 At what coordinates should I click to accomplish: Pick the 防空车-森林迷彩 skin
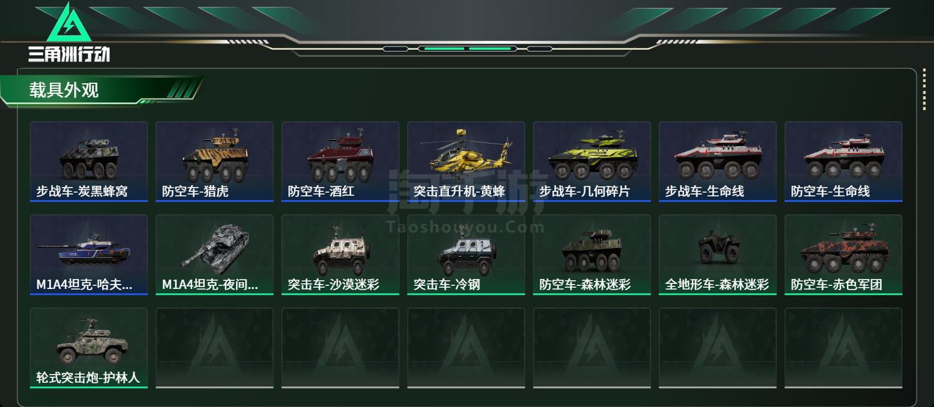(x=592, y=255)
